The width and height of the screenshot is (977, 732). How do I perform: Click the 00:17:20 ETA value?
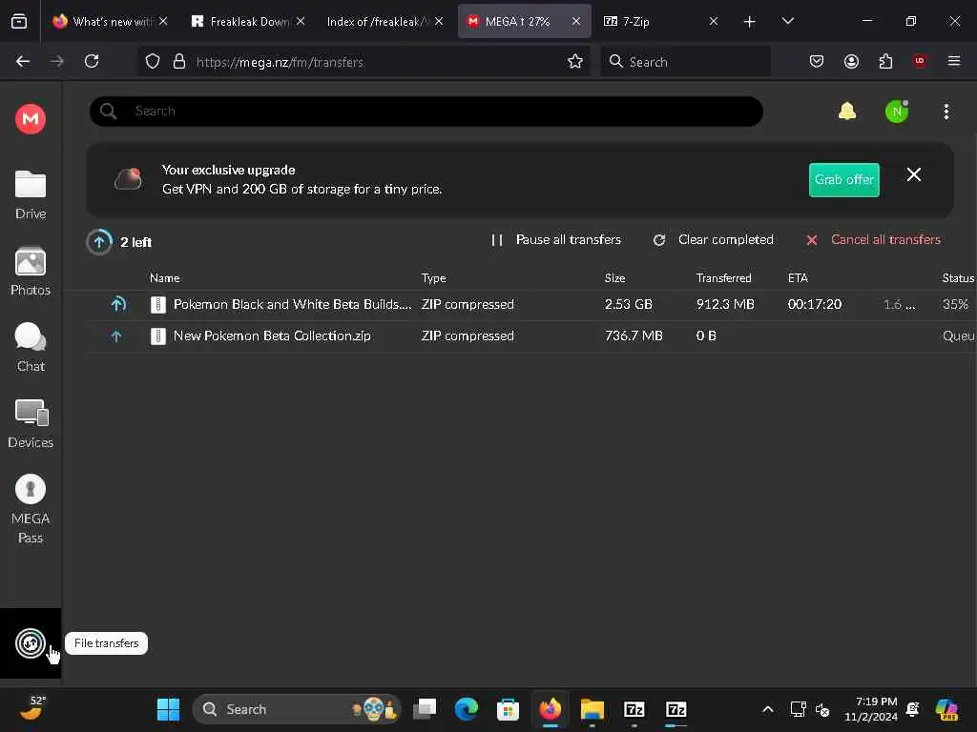[x=815, y=304]
